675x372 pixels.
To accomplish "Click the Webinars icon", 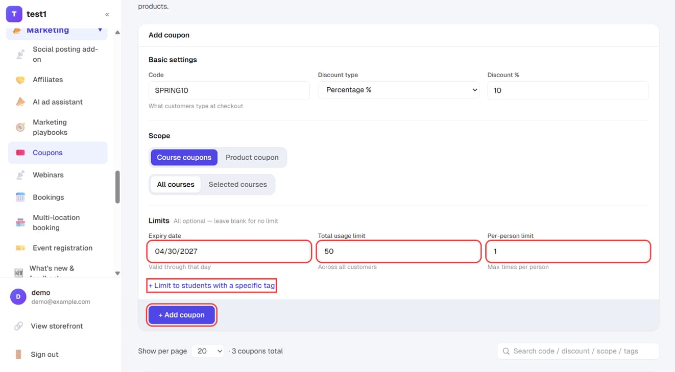I will click(20, 175).
